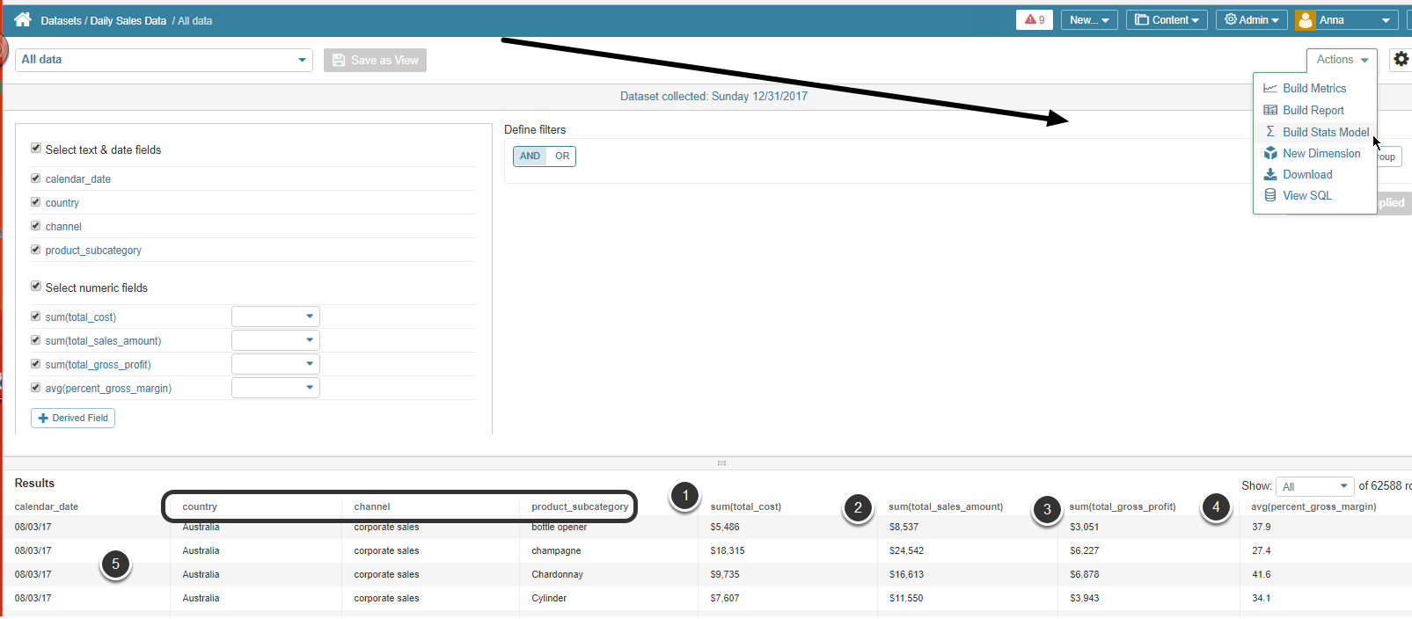Collapse the Actions dropdown menu
The image size is (1412, 619).
[x=1342, y=60]
